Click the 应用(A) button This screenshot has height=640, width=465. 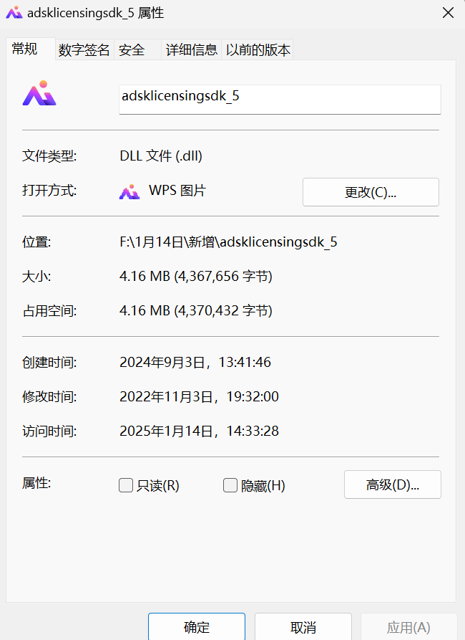click(x=408, y=627)
